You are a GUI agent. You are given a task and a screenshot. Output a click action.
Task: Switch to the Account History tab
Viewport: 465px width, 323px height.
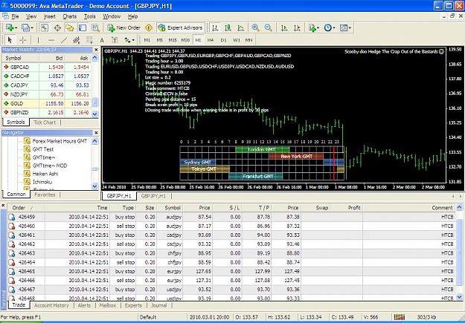pos(51,305)
